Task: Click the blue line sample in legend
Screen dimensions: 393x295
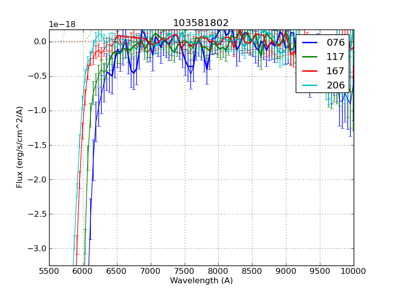Action: click(x=310, y=43)
